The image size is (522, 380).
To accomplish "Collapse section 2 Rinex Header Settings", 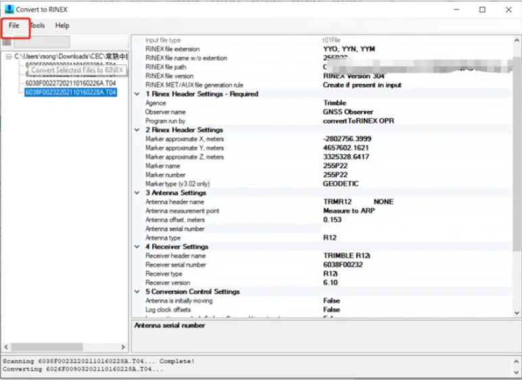I will coord(137,130).
